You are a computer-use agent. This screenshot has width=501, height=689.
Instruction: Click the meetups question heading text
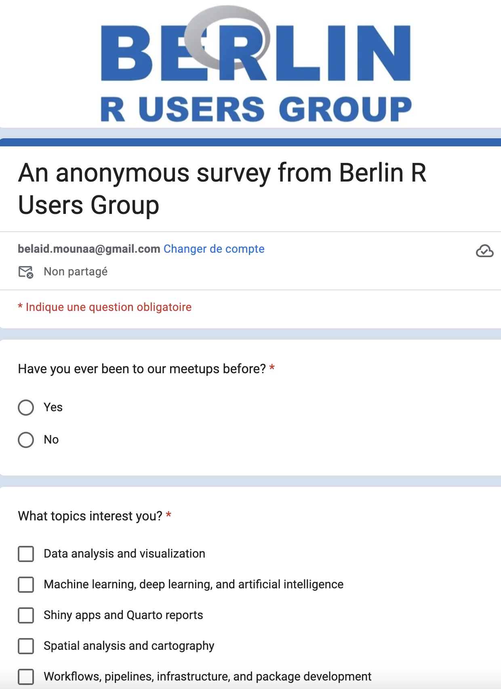pos(142,369)
